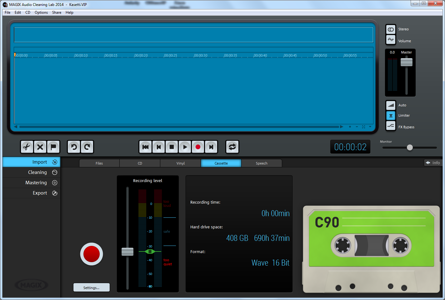Image resolution: width=445 pixels, height=300 pixels.
Task: Open the Mastering section
Action: [31, 183]
